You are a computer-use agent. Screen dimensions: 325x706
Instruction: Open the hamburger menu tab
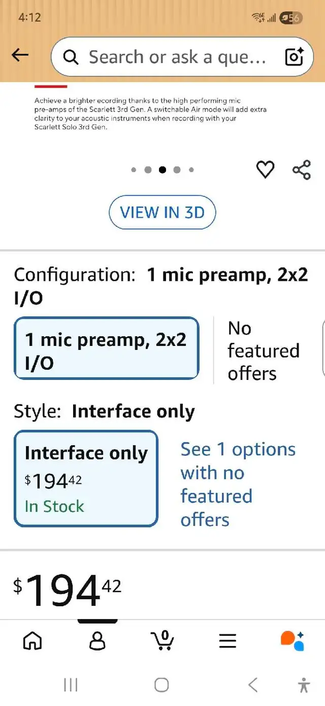[x=227, y=640]
